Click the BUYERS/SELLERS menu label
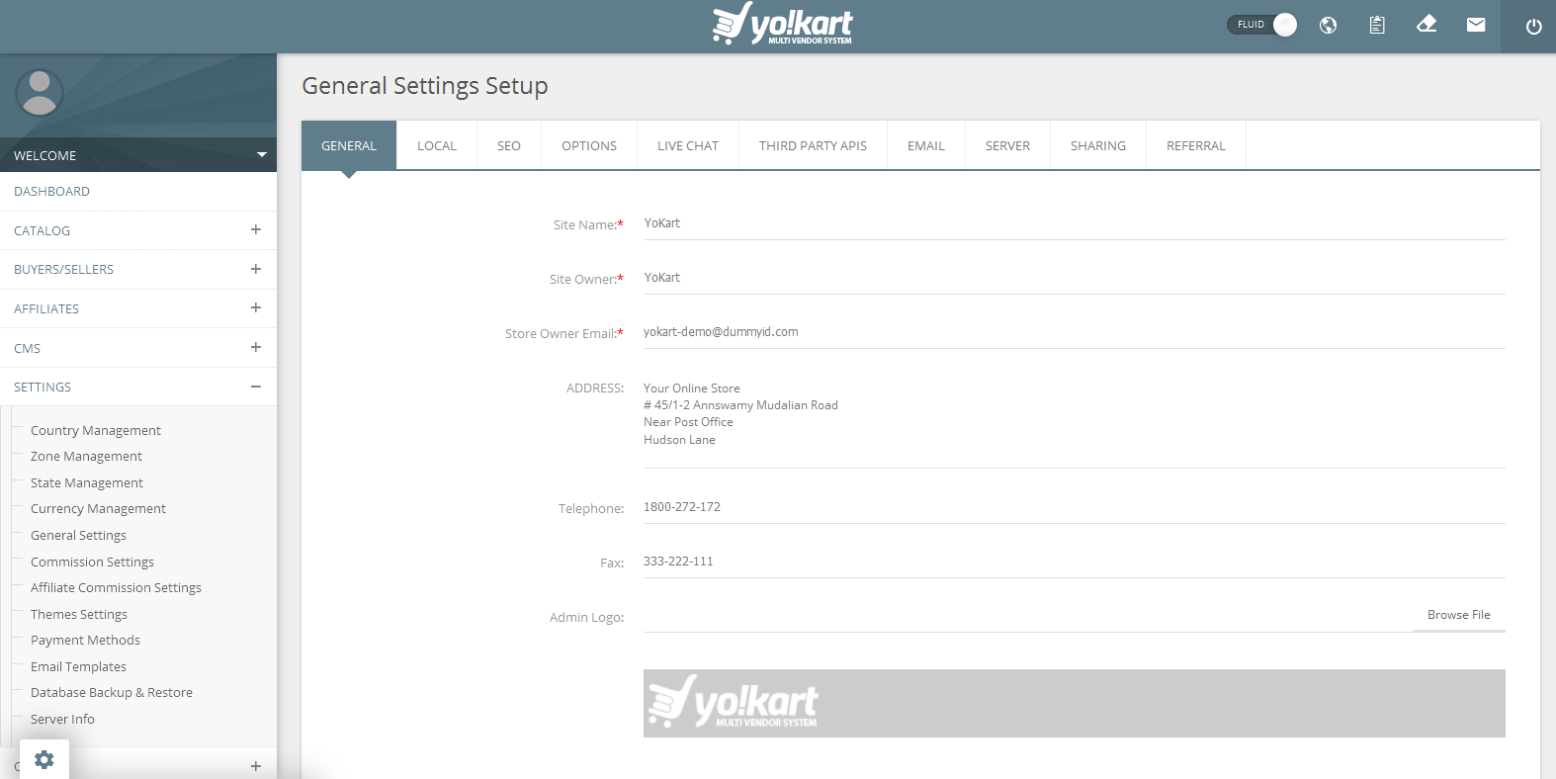Image resolution: width=1556 pixels, height=779 pixels. pos(63,269)
